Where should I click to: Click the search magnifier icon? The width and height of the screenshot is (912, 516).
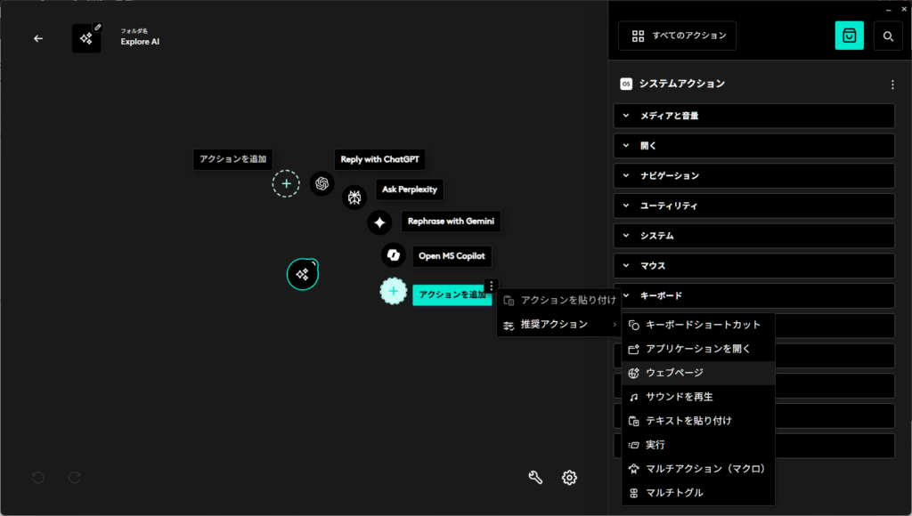[888, 36]
